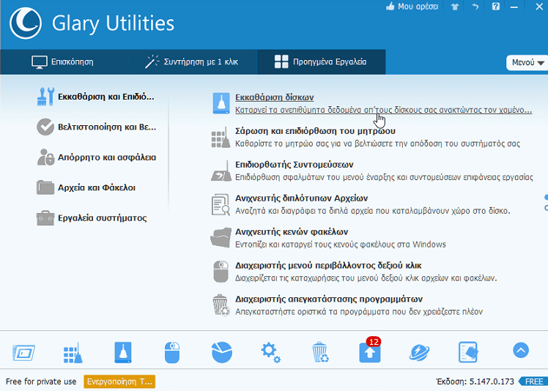This screenshot has height=391, width=548.
Task: Click trash icon of uninstall manager entry
Action: [x=221, y=305]
